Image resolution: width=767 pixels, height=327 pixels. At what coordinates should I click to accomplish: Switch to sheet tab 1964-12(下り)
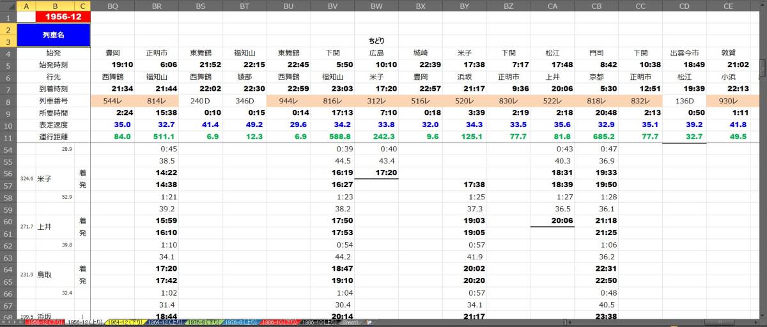(x=125, y=323)
